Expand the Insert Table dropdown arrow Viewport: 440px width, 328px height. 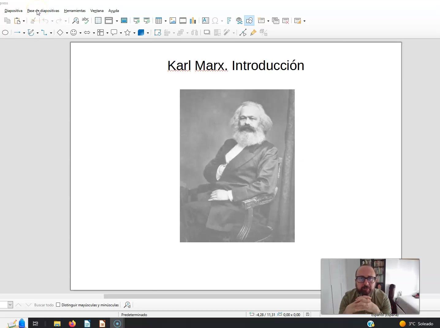coord(165,21)
